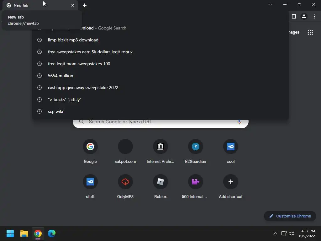
Task: Pick suggestion 'scp wiki'
Action: (160, 111)
